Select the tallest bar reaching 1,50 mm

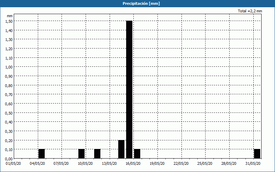tap(129, 89)
